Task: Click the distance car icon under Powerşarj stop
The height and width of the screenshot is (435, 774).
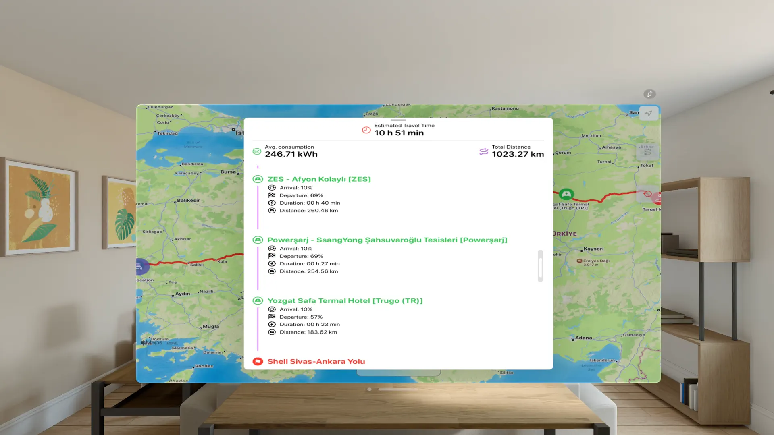Action: (271, 271)
